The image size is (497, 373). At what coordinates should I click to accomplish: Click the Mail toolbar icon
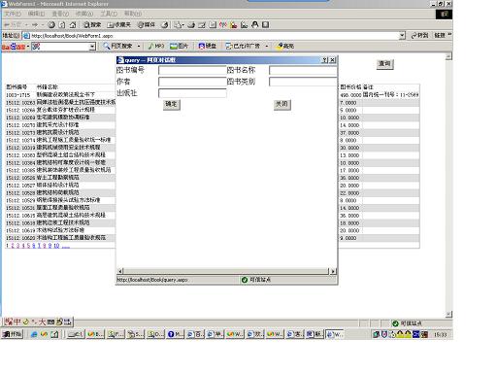tap(179, 25)
